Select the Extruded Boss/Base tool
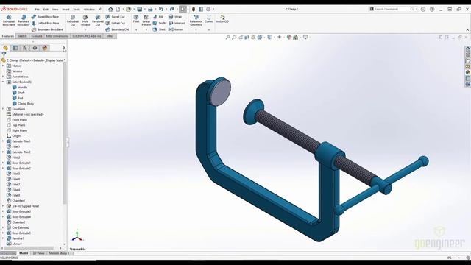The width and height of the screenshot is (471, 265). 9,20
